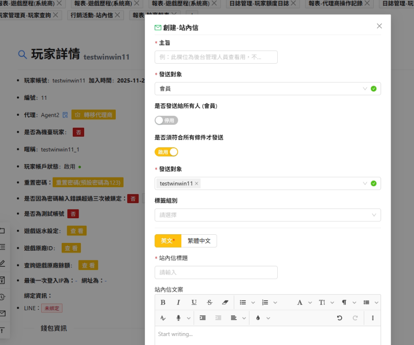Switch to the 繁體中文 language tab
The width and height of the screenshot is (414, 345).
point(199,241)
